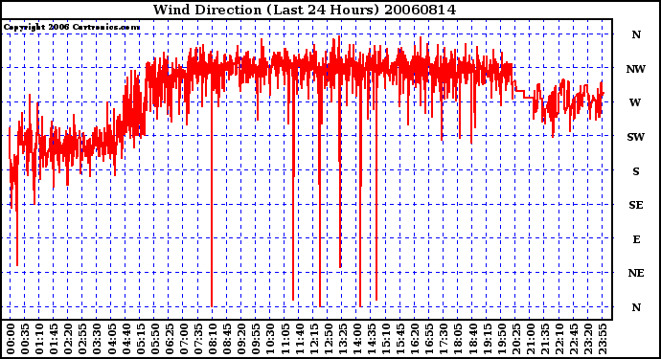Click the '07:35' time axis label

198,339
